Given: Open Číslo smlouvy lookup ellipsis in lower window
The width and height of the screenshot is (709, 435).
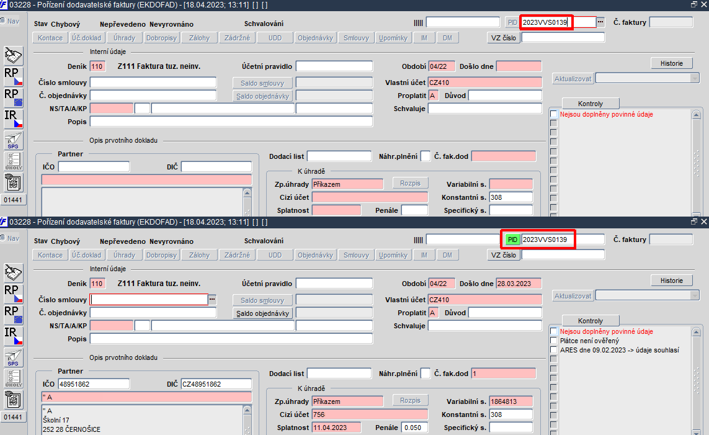Looking at the screenshot, I should coord(212,299).
